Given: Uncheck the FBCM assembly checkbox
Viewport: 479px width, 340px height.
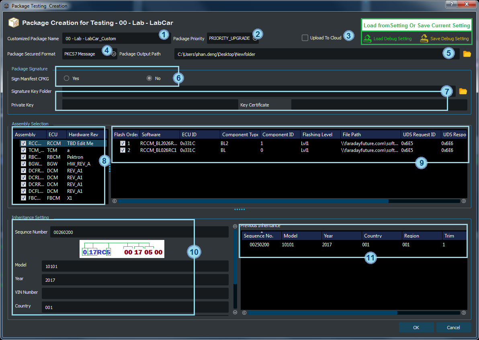Looking at the screenshot, I should point(23,198).
